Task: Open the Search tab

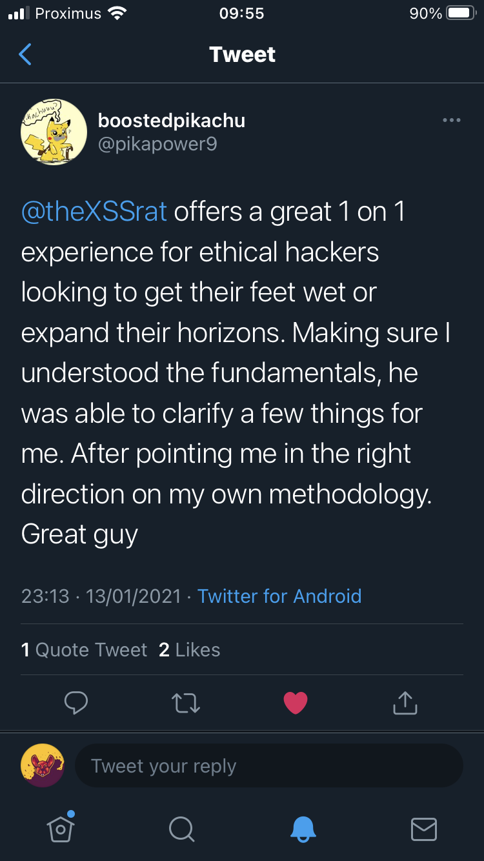Action: click(181, 829)
